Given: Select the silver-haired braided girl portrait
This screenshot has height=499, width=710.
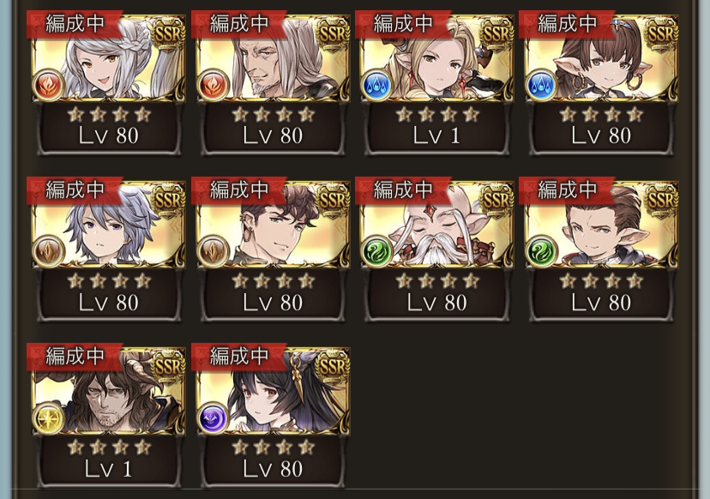Looking at the screenshot, I should 109,58.
